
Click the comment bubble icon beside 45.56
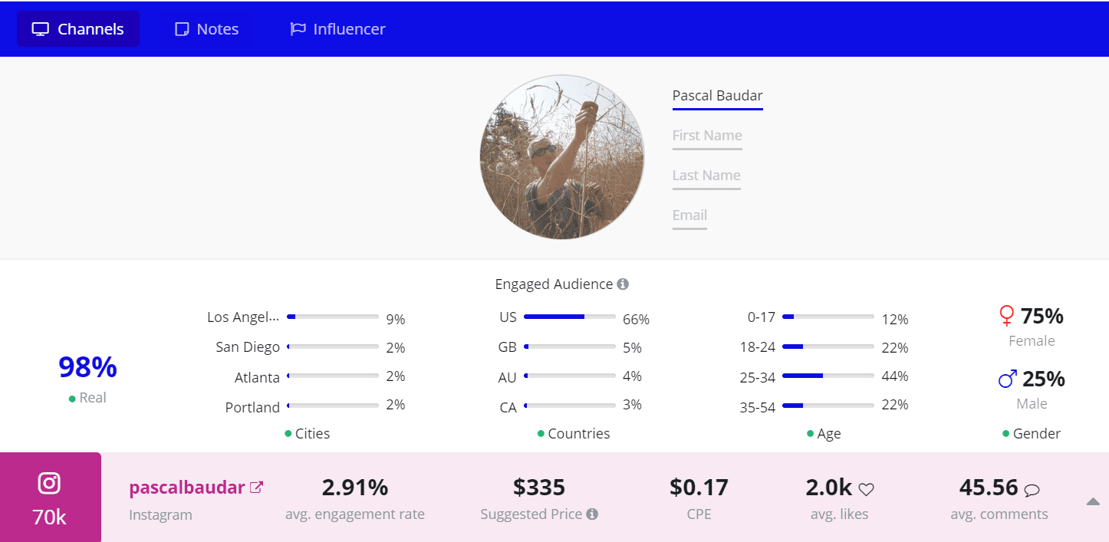pyautogui.click(x=1032, y=489)
